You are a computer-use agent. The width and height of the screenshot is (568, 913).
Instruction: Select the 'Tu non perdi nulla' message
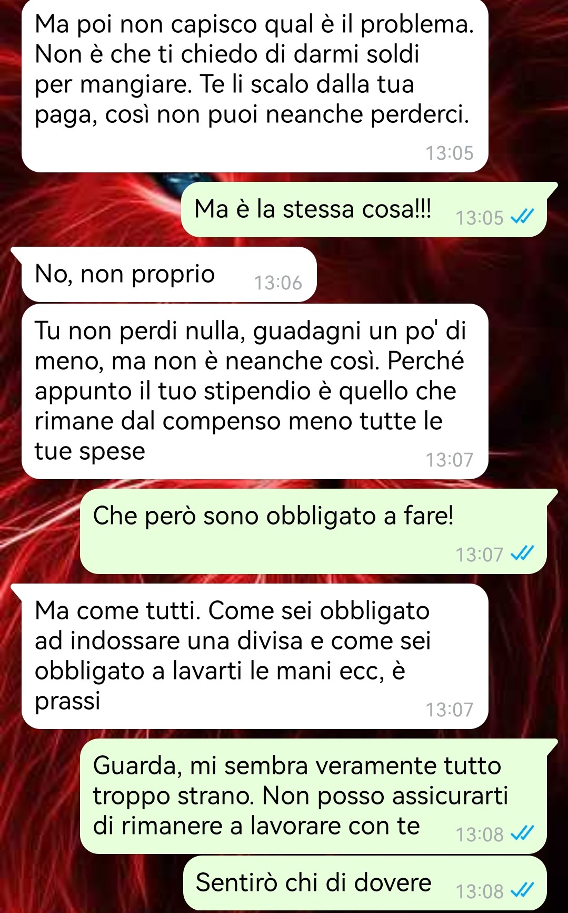coord(255,391)
